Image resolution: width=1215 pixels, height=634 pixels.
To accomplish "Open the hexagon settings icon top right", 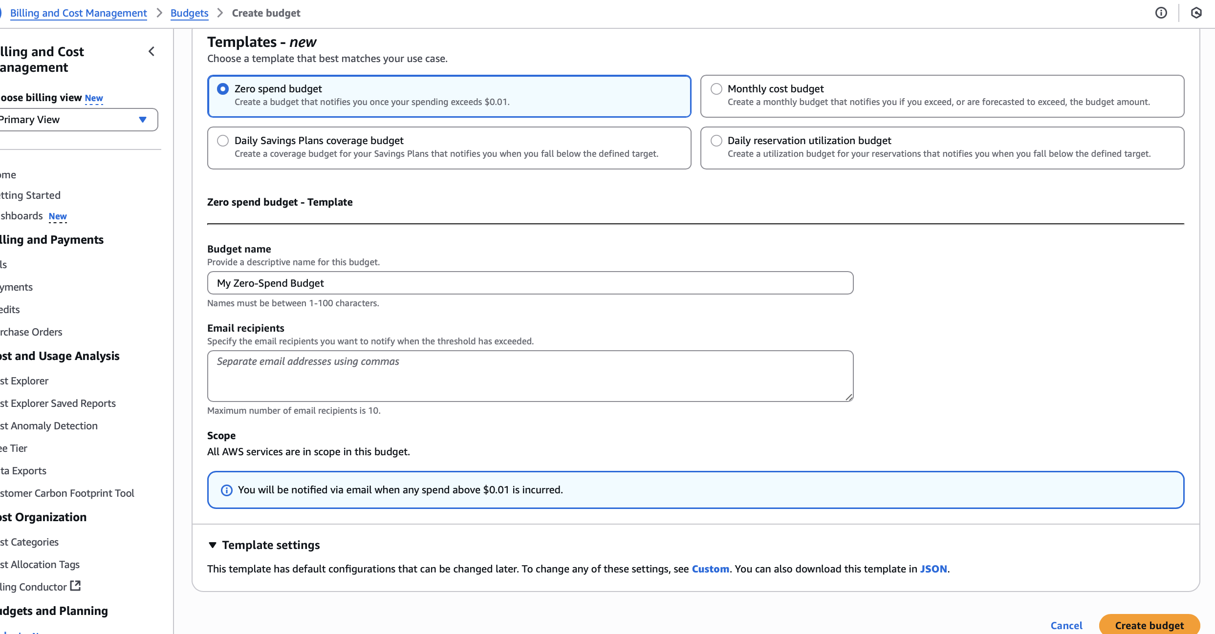I will [x=1196, y=13].
